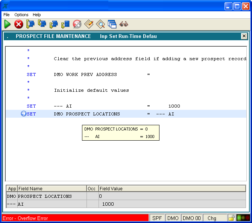This screenshot has width=252, height=223.
Task: Click the binoculars toolbar icon
Action: pyautogui.click(x=124, y=24)
